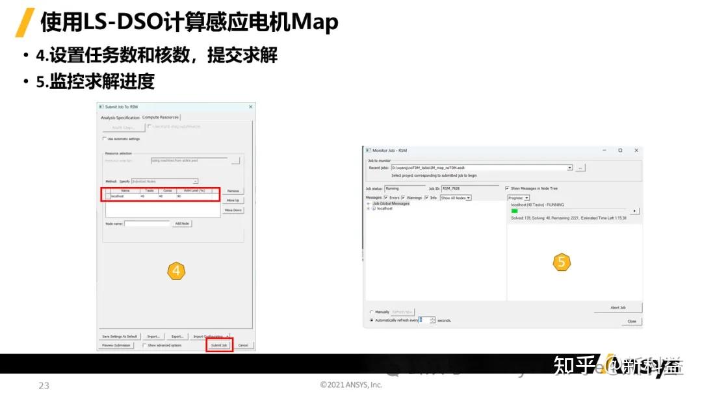This screenshot has height=395, width=702.
Task: Click the localhost info icon in tree
Action: (374, 209)
